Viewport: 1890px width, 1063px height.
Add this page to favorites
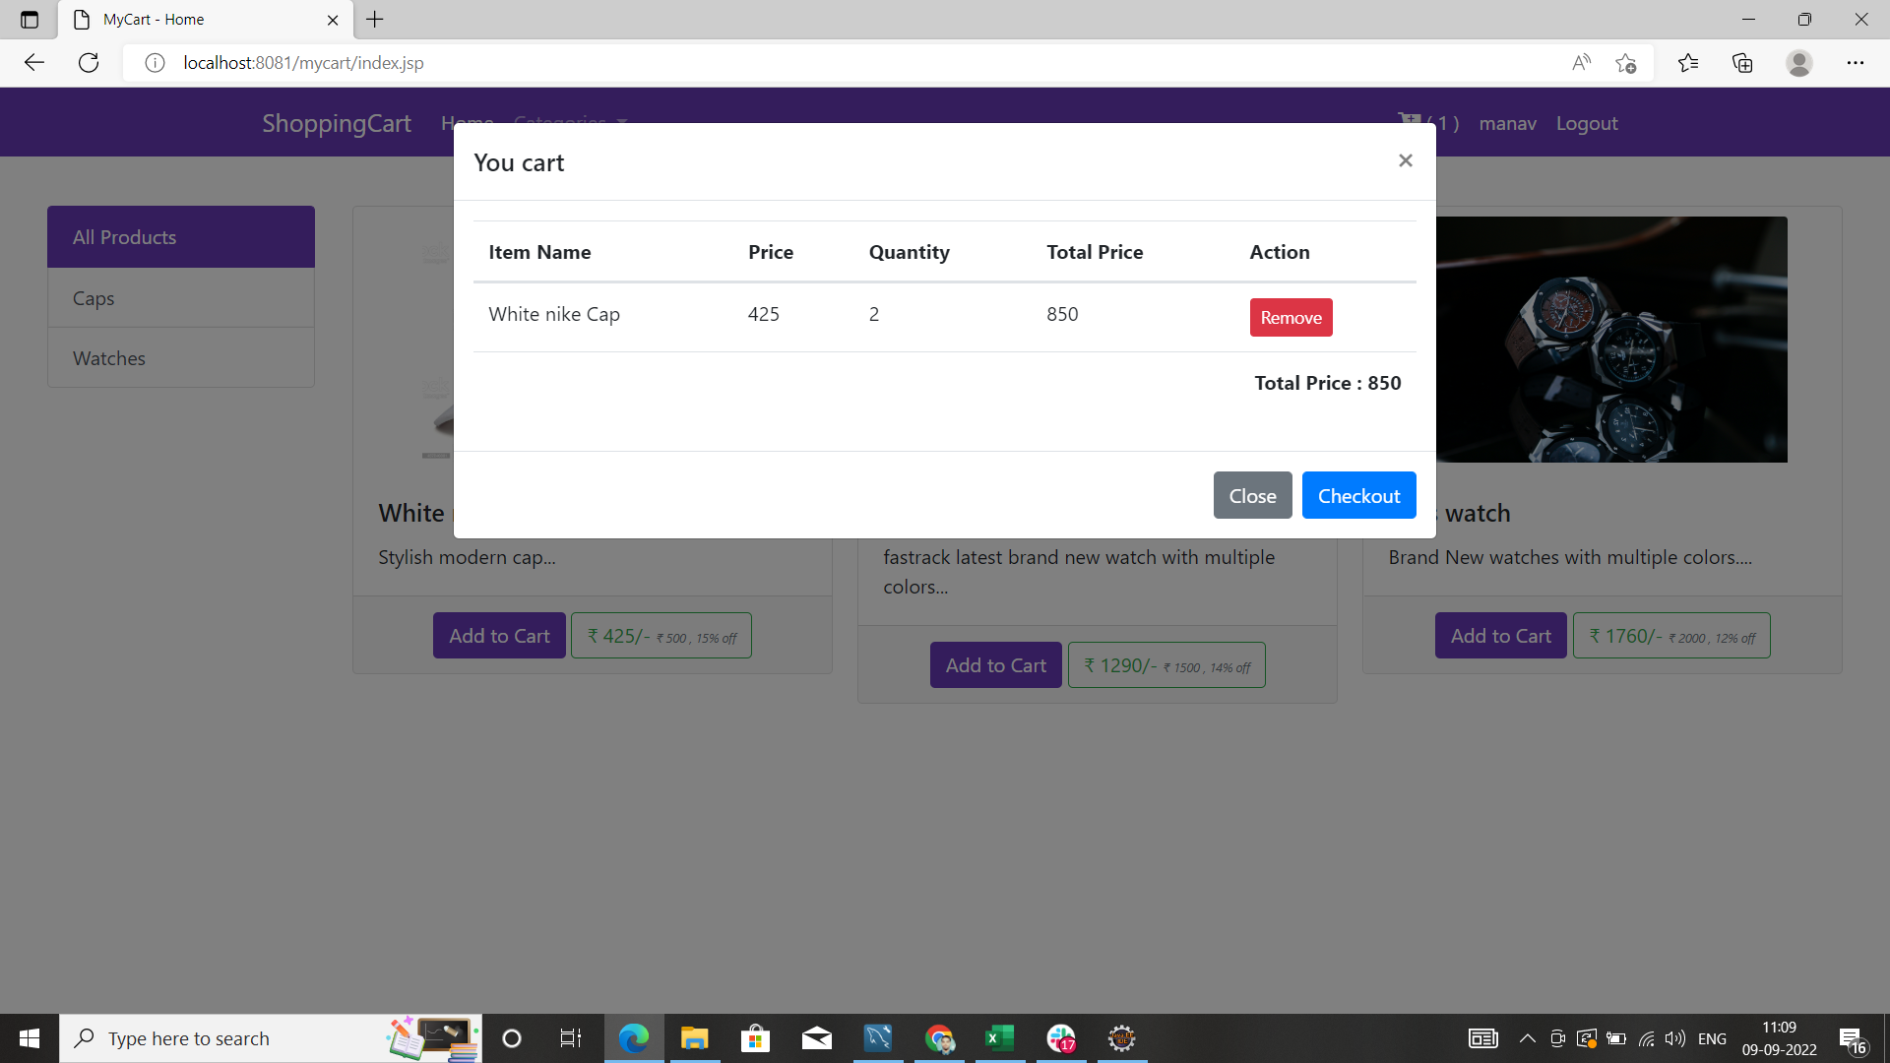[x=1625, y=62]
